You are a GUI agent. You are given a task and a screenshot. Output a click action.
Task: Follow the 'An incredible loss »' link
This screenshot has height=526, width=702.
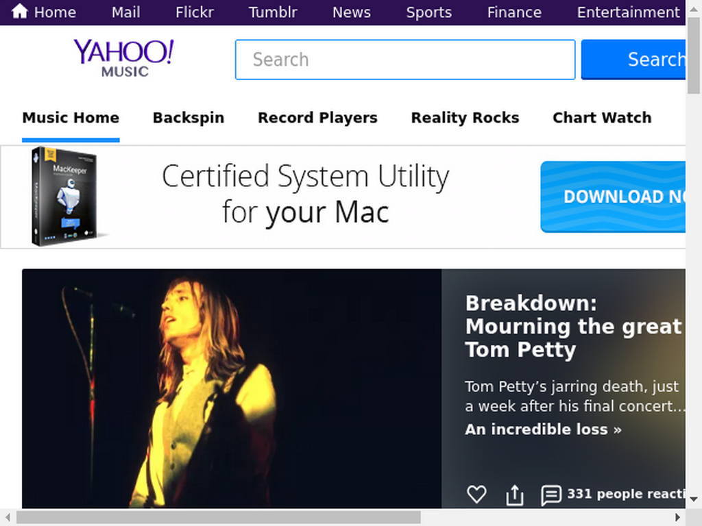(x=543, y=429)
